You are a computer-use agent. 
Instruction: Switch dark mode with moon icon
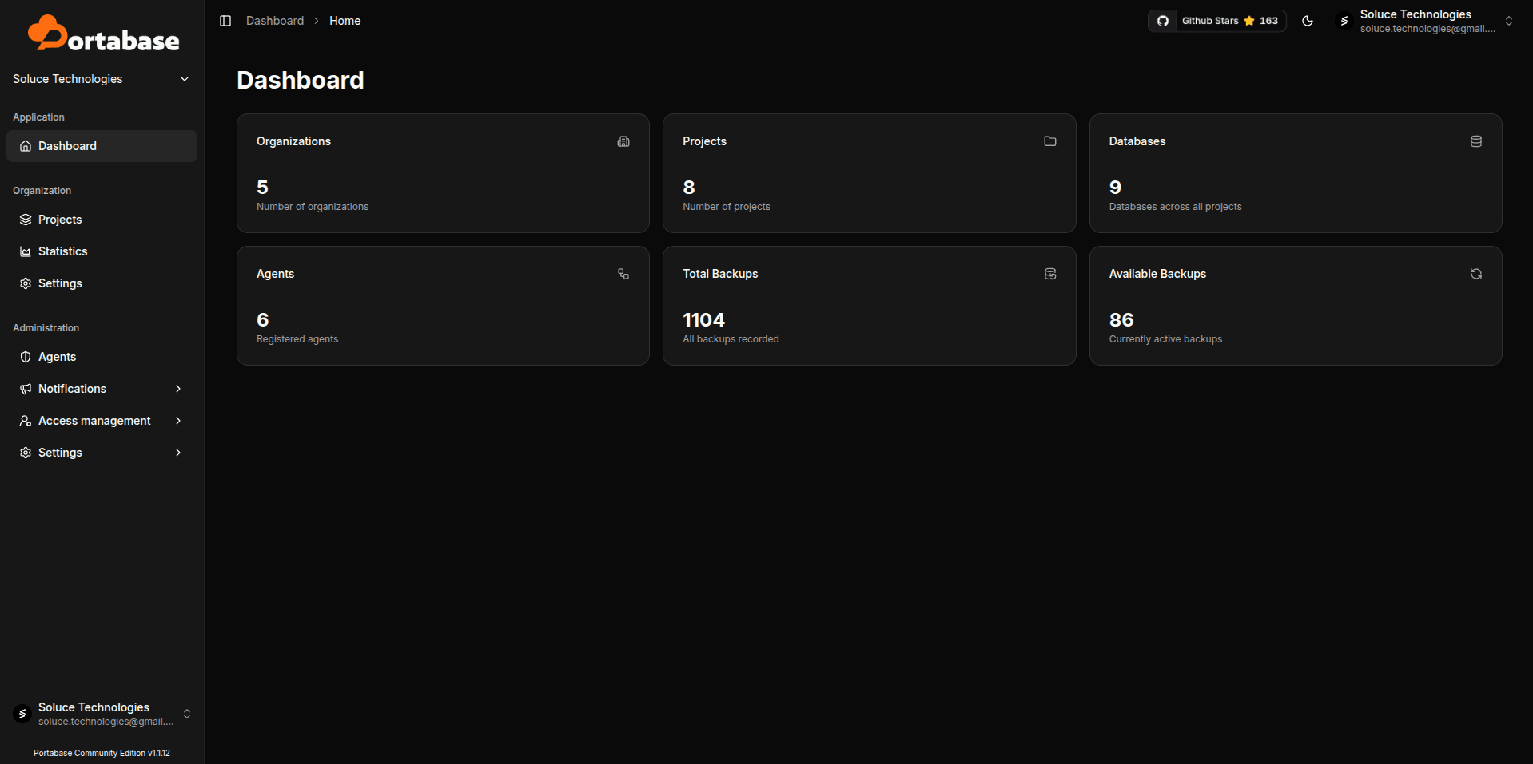pyautogui.click(x=1308, y=21)
